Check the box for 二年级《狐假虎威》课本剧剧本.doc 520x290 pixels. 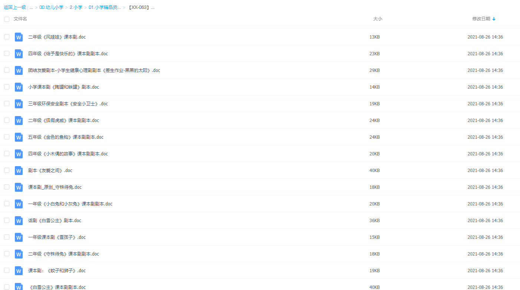pyautogui.click(x=7, y=120)
